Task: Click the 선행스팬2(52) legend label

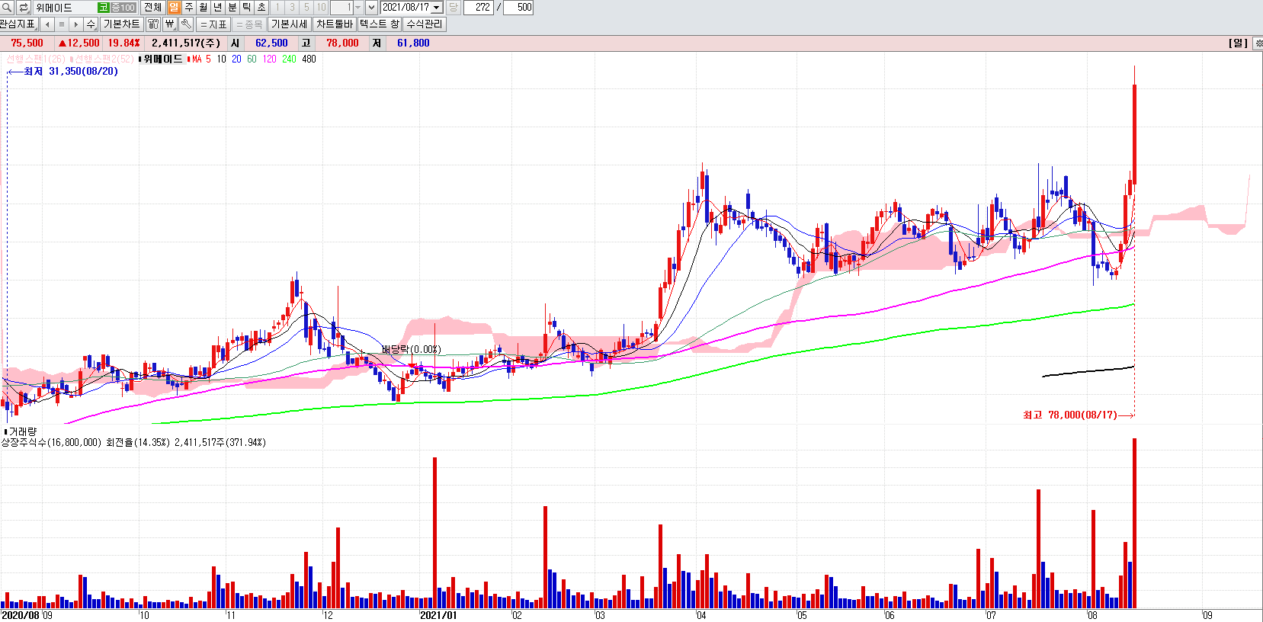Action: [x=104, y=59]
